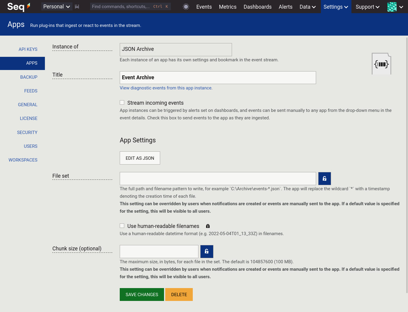Click the File set path input
Viewport: 408px width, 312px height.
point(218,179)
